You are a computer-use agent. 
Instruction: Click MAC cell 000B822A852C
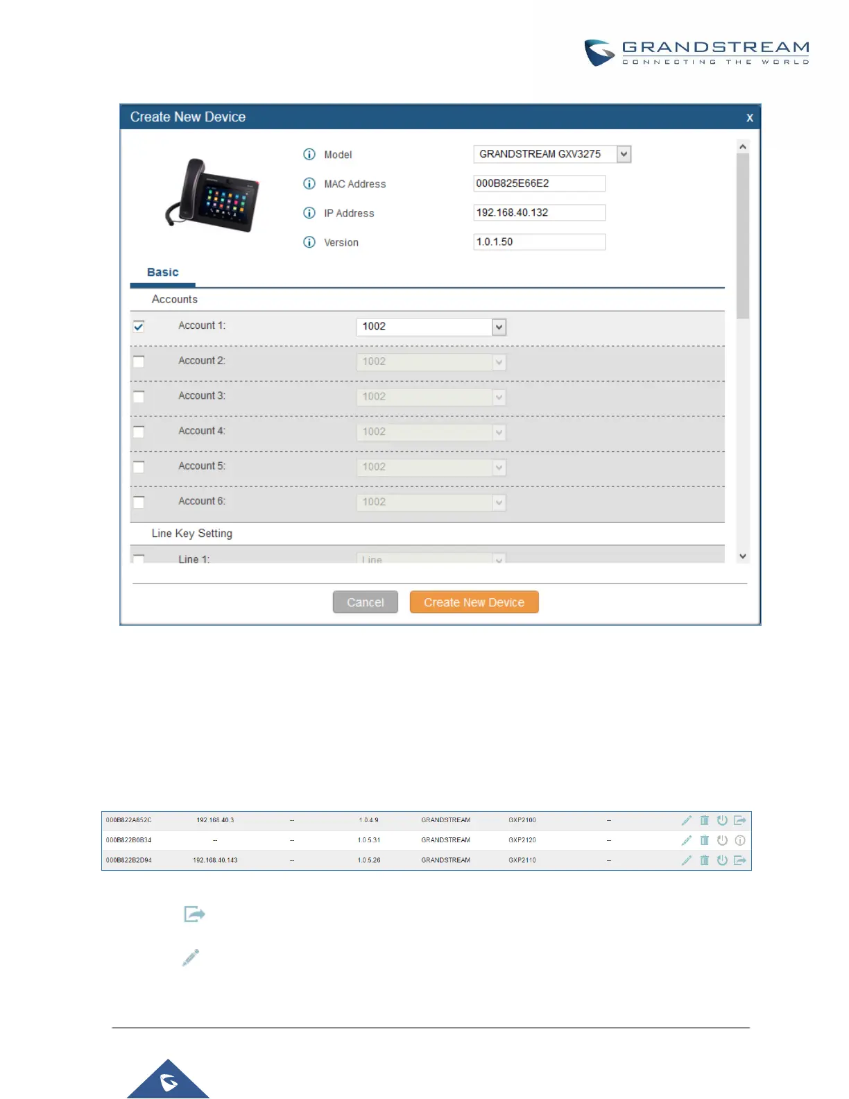(129, 820)
